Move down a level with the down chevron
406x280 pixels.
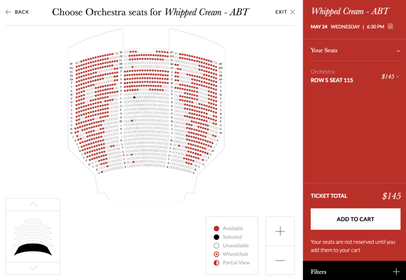click(33, 268)
